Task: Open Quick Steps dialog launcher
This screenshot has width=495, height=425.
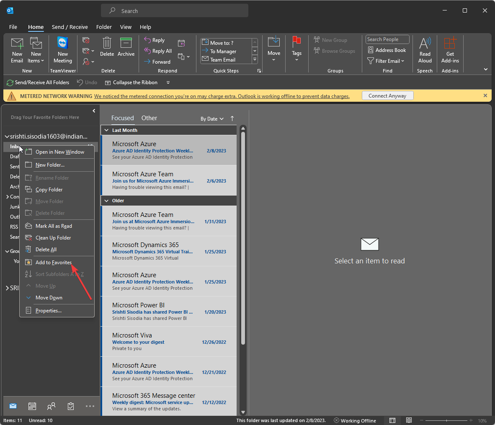Action: 259,71
